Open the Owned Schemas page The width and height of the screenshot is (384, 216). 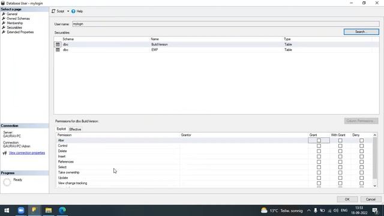(18, 19)
